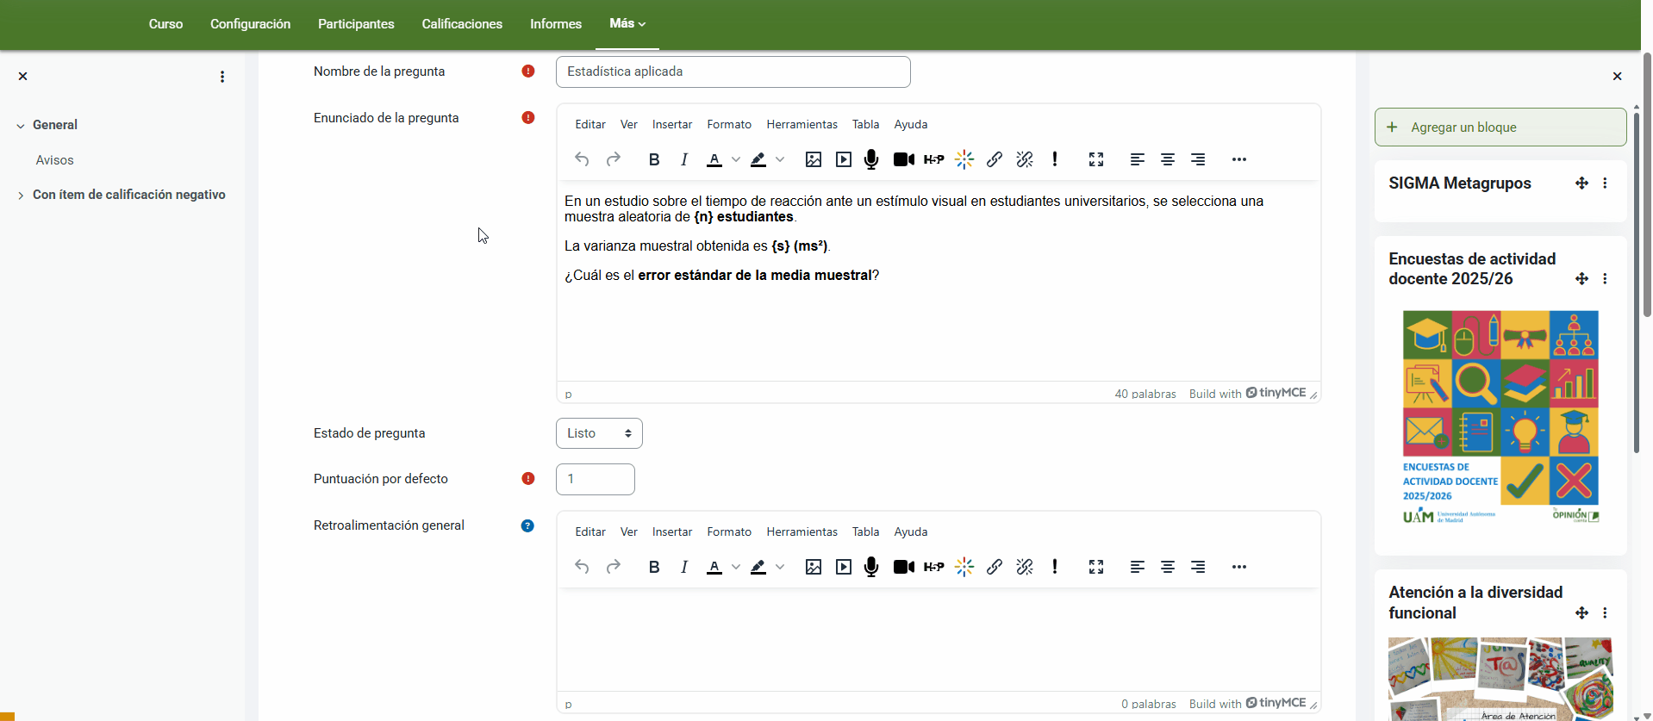Insert multimedia in the Enunciado editor

[844, 159]
